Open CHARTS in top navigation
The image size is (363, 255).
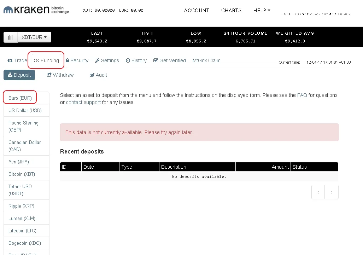(231, 10)
